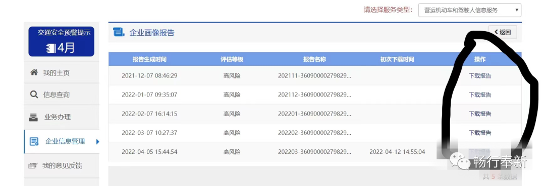The image size is (545, 186).
Task: Click the home icon beside 我的主页
Action: [x=34, y=73]
